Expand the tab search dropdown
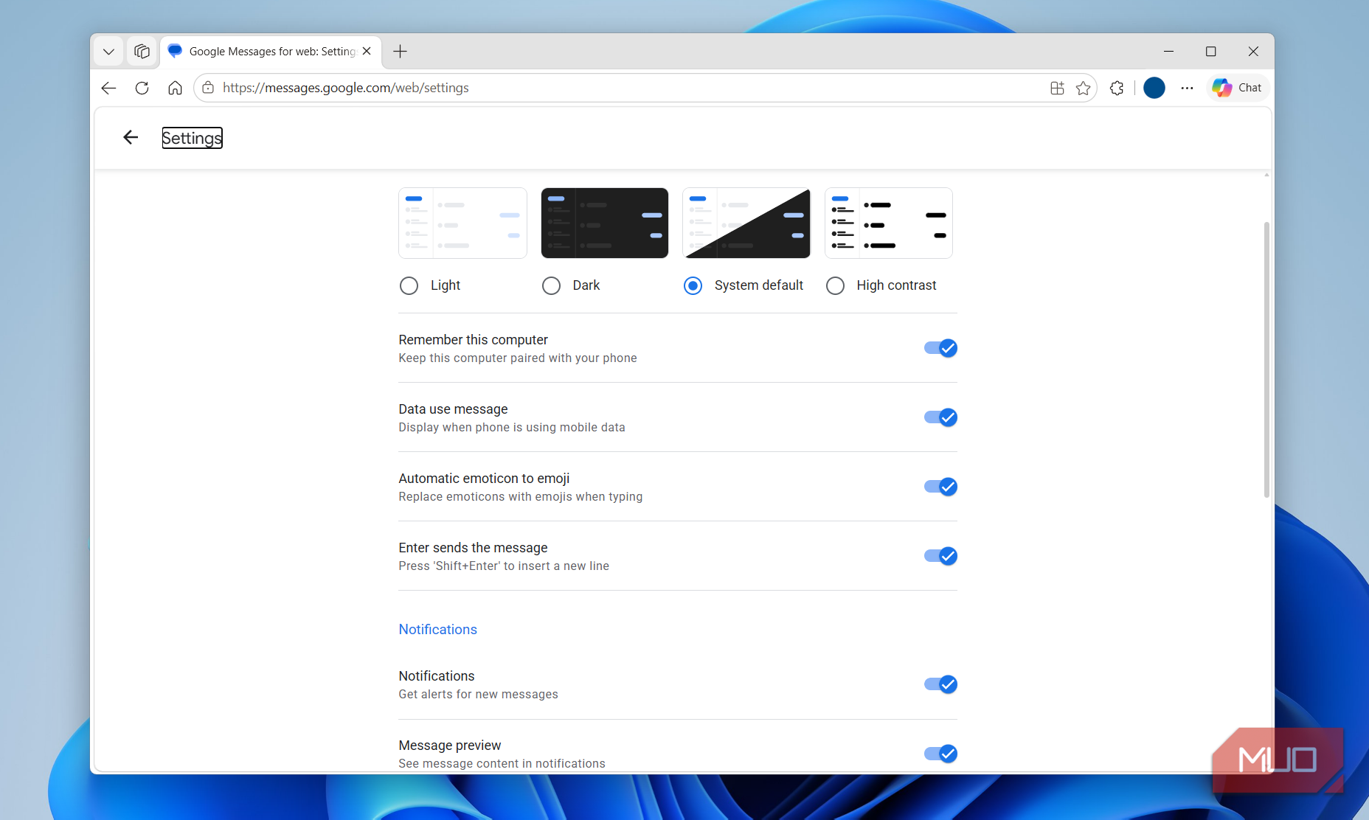The width and height of the screenshot is (1369, 820). pyautogui.click(x=108, y=52)
